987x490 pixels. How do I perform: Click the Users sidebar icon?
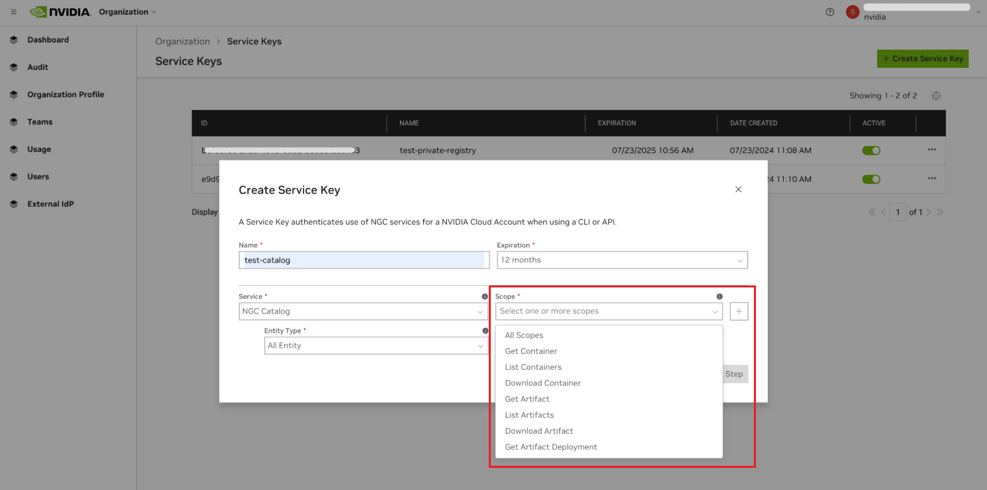(14, 176)
